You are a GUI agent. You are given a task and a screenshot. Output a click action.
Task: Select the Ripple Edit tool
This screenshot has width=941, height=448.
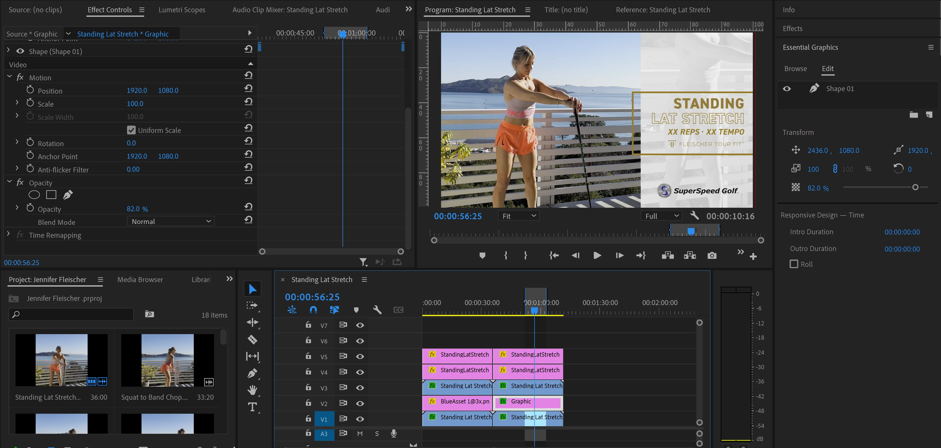(252, 322)
